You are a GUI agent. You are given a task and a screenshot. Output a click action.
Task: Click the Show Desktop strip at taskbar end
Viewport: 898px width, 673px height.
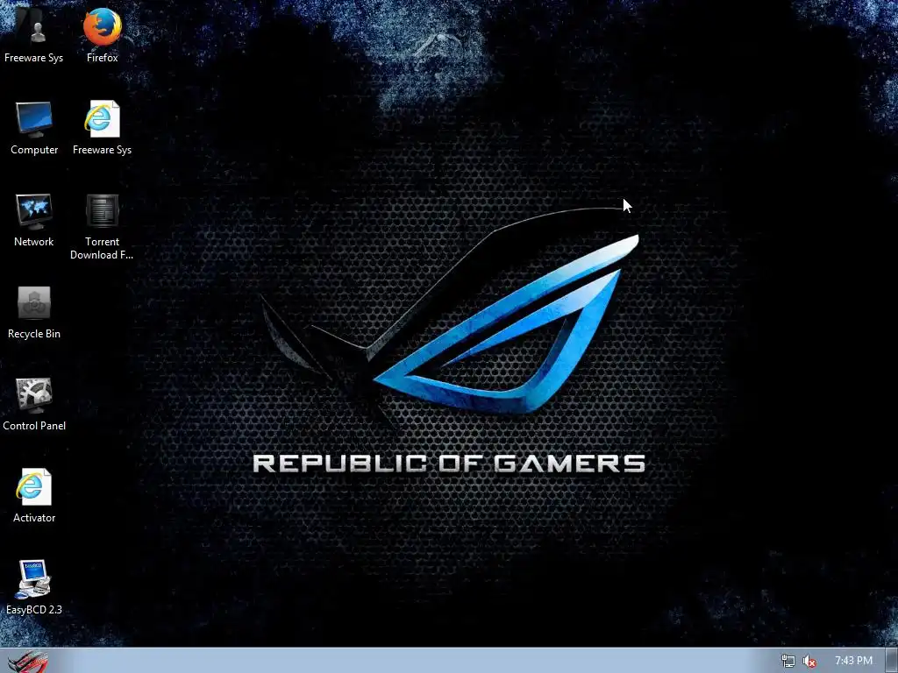892,661
